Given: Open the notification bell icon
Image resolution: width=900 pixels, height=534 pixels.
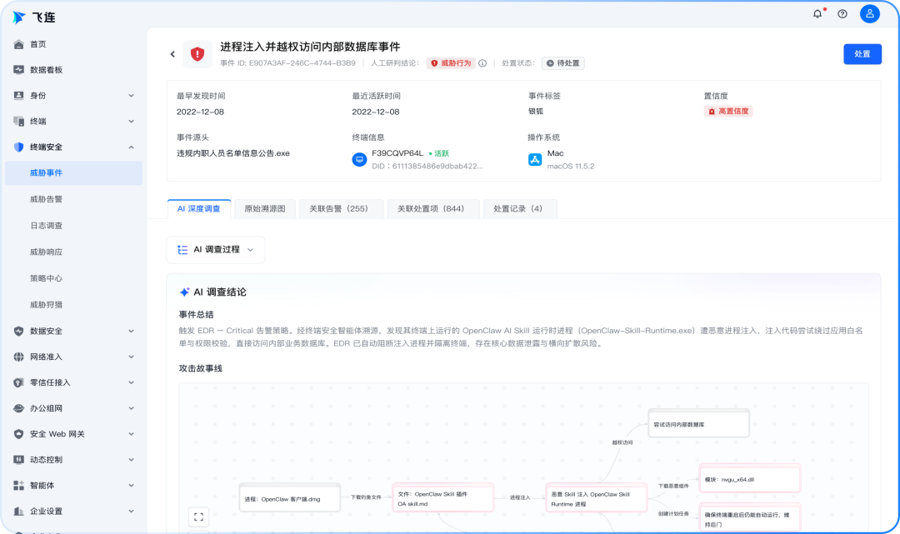Looking at the screenshot, I should pyautogui.click(x=817, y=14).
